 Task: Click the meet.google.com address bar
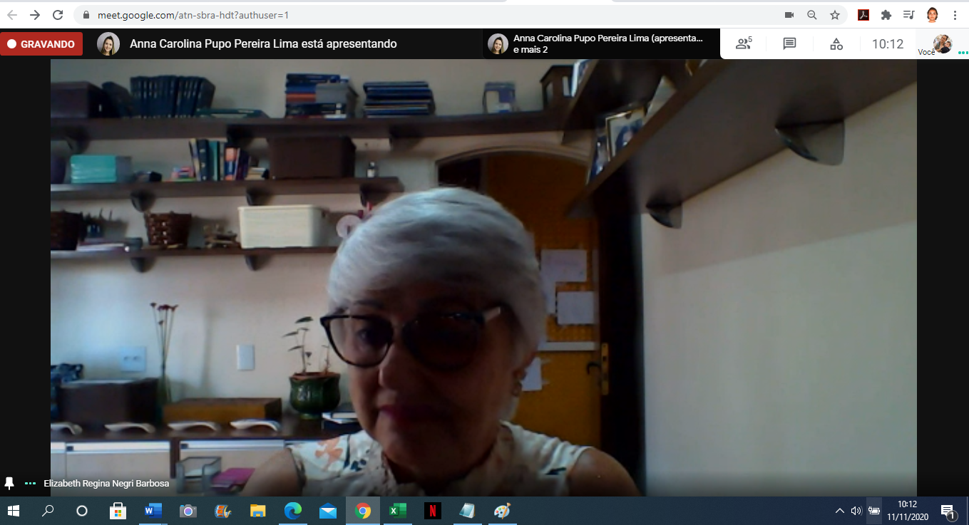[x=428, y=15]
